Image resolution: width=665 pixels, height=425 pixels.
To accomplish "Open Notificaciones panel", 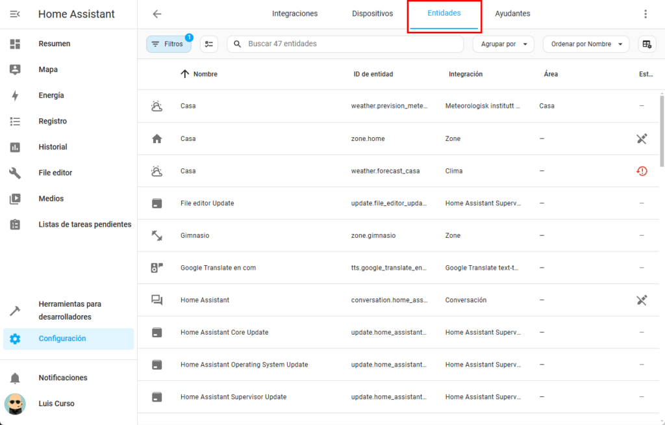I will click(62, 378).
